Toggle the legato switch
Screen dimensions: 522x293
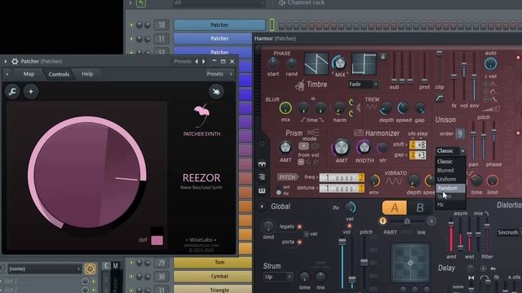pyautogui.click(x=299, y=226)
